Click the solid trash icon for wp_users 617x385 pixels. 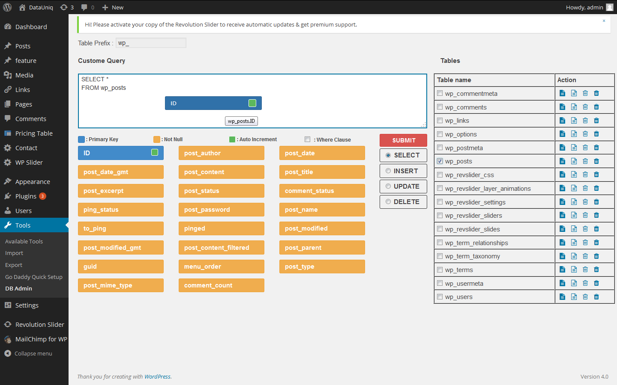pyautogui.click(x=596, y=297)
